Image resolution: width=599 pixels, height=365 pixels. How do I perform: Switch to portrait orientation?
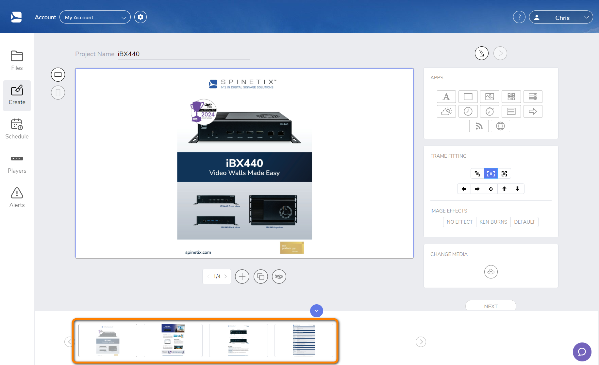[x=58, y=92]
